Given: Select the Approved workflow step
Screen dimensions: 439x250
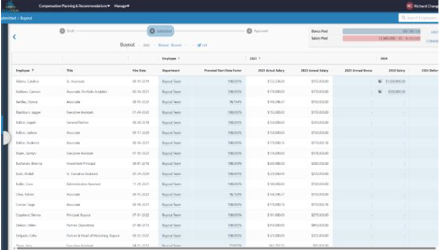Looking at the screenshot, I should [x=257, y=31].
